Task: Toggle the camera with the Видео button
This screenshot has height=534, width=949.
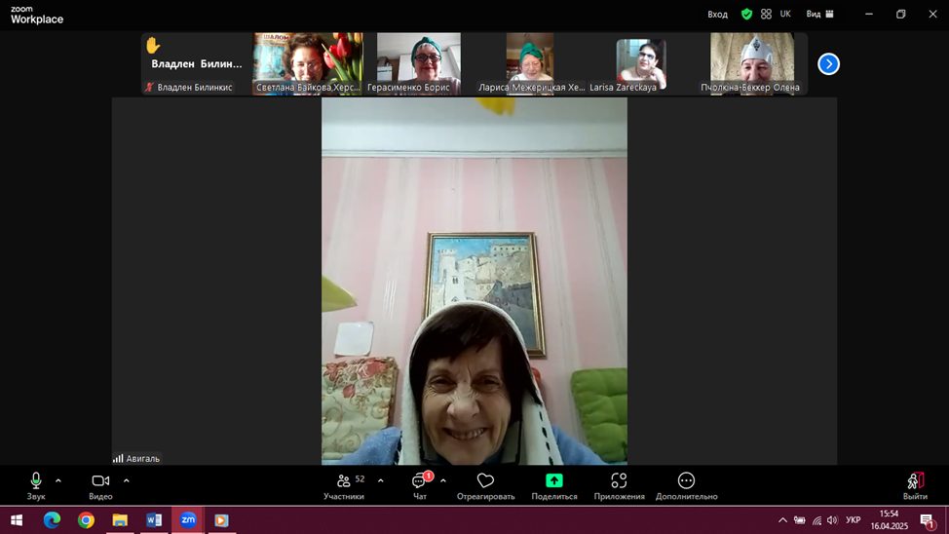Action: coord(100,481)
